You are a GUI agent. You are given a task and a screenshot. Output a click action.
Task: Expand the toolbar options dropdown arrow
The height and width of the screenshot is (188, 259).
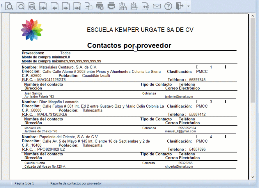tap(189, 6)
